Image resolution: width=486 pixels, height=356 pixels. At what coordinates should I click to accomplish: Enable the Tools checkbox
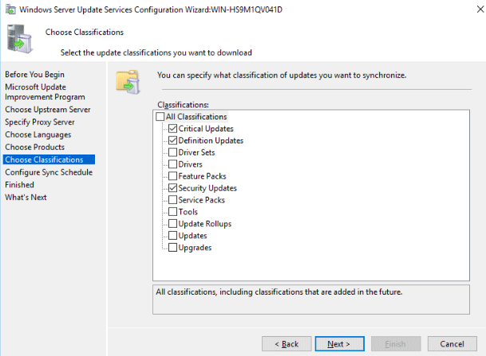coord(172,212)
